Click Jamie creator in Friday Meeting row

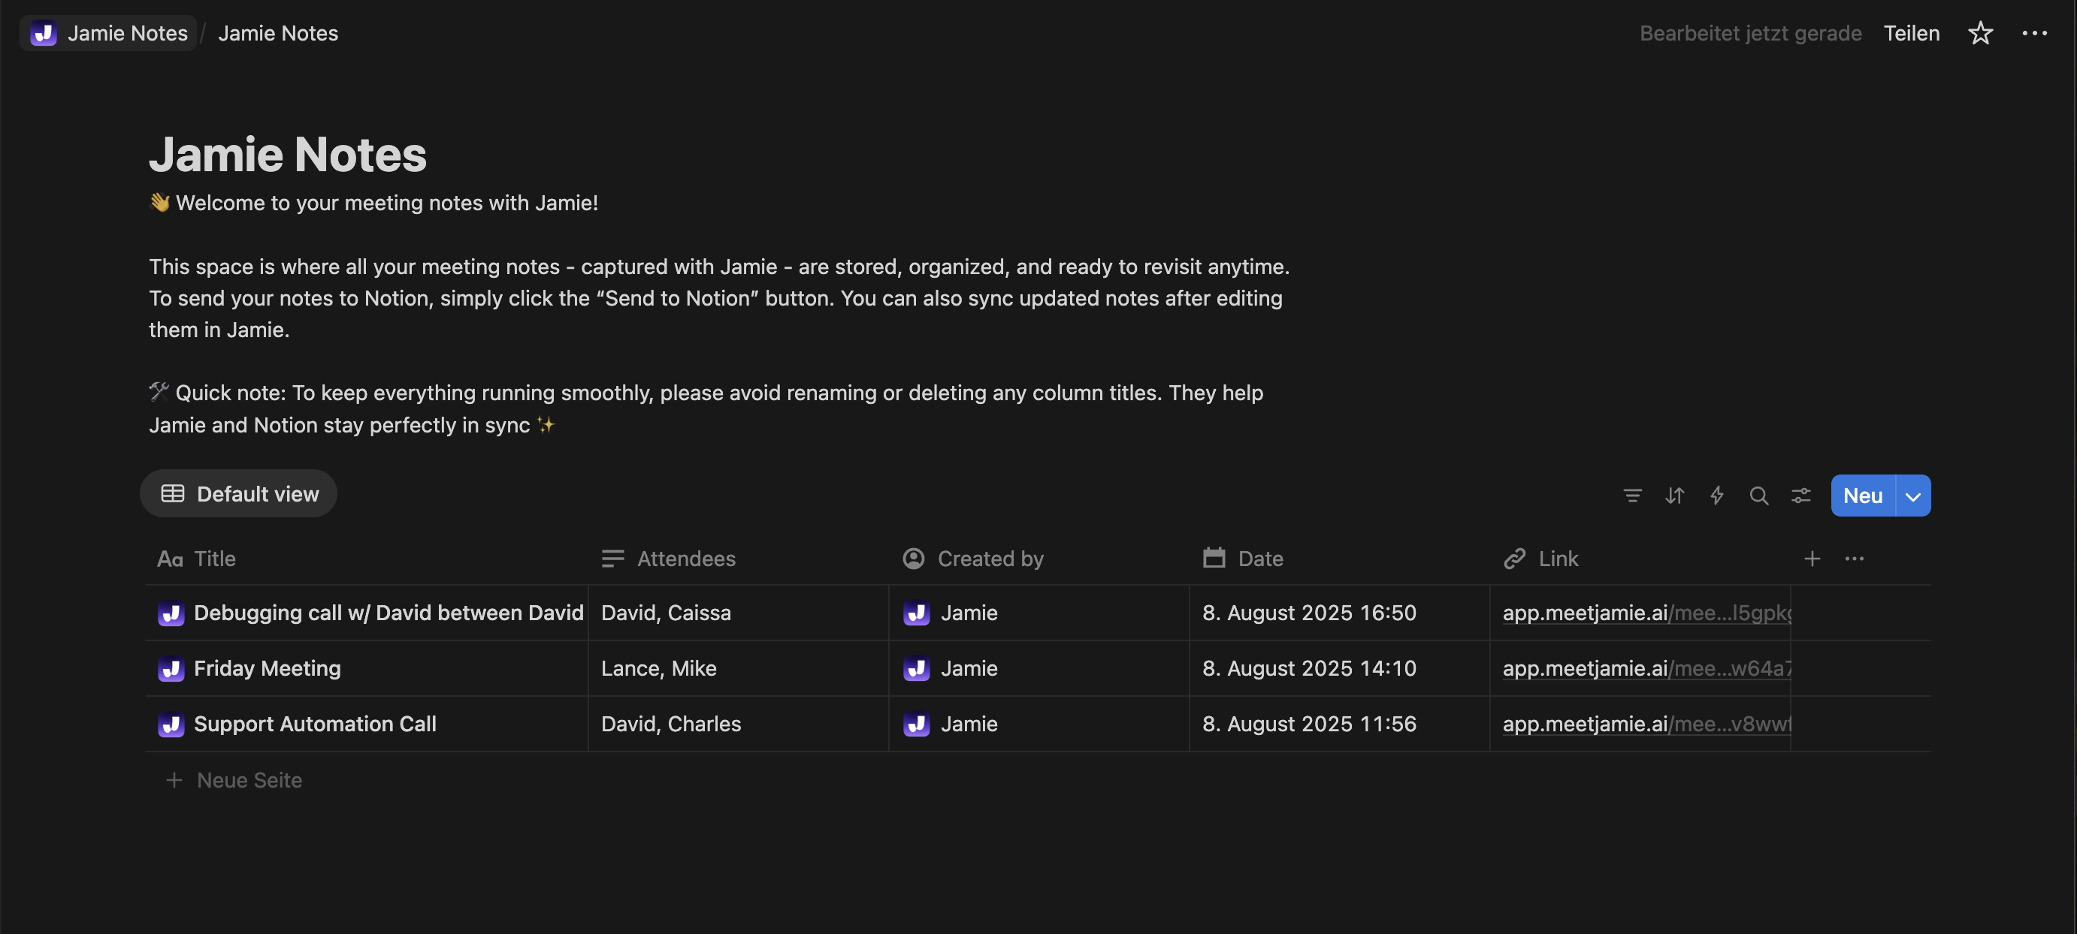(969, 668)
